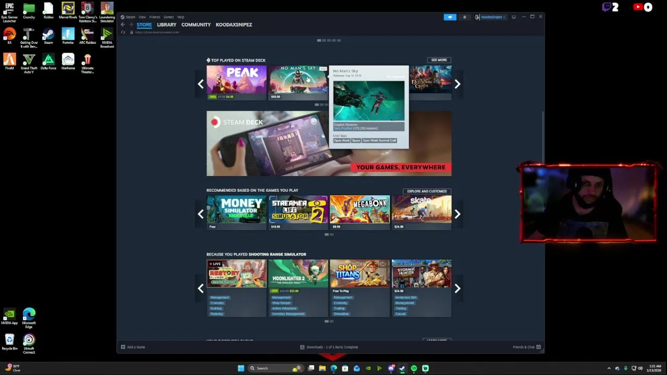Image resolution: width=667 pixels, height=375 pixels.
Task: Open the skate. game capsule
Action: click(x=422, y=213)
